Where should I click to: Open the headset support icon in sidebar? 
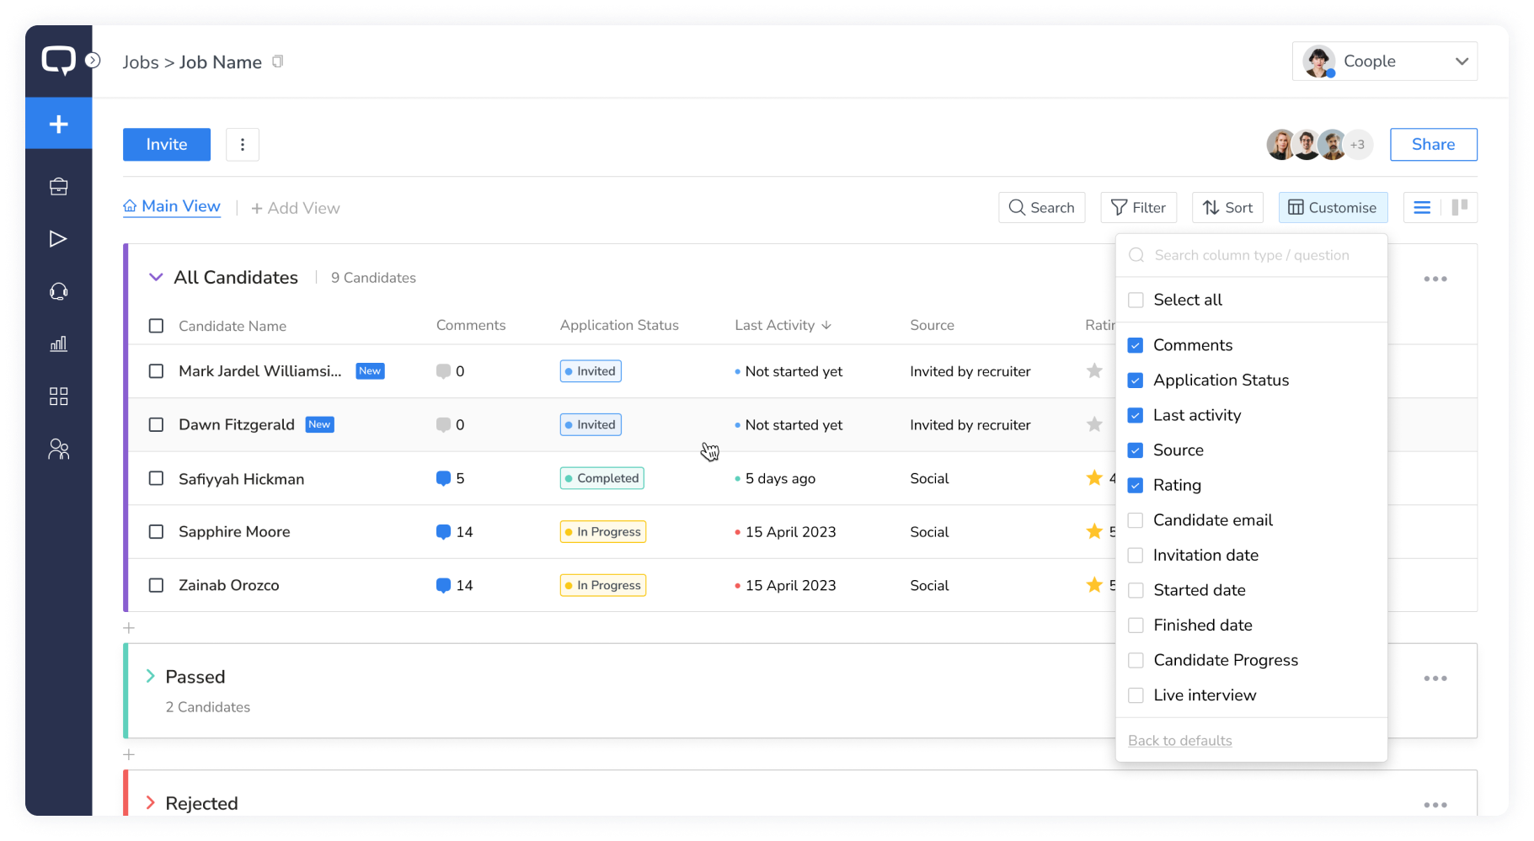coord(58,292)
